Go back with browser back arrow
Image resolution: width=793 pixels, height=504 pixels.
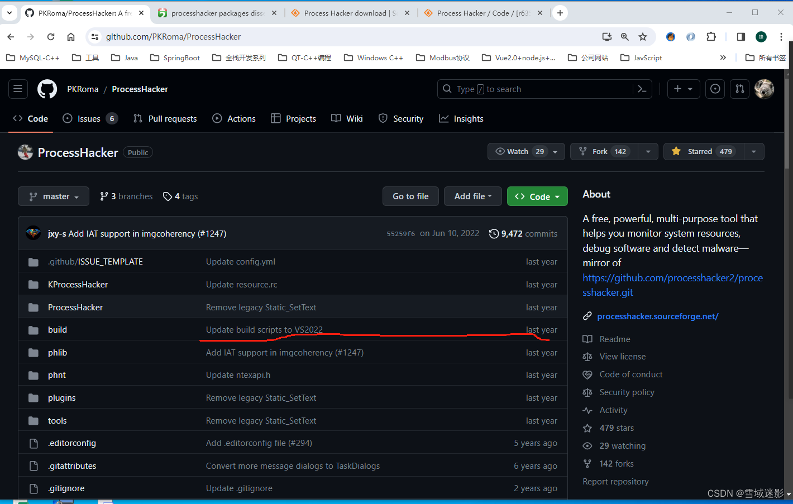pyautogui.click(x=11, y=37)
